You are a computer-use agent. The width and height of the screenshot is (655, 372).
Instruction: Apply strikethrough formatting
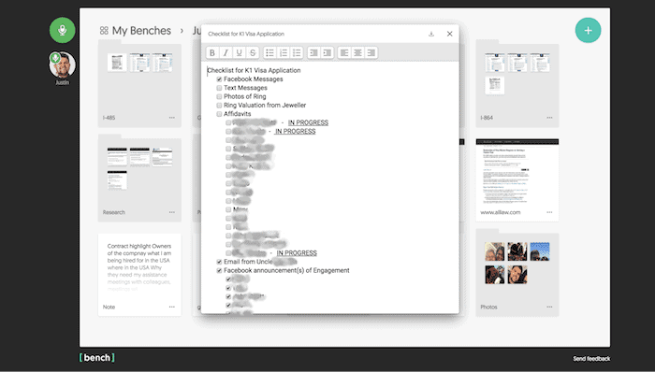tap(253, 52)
